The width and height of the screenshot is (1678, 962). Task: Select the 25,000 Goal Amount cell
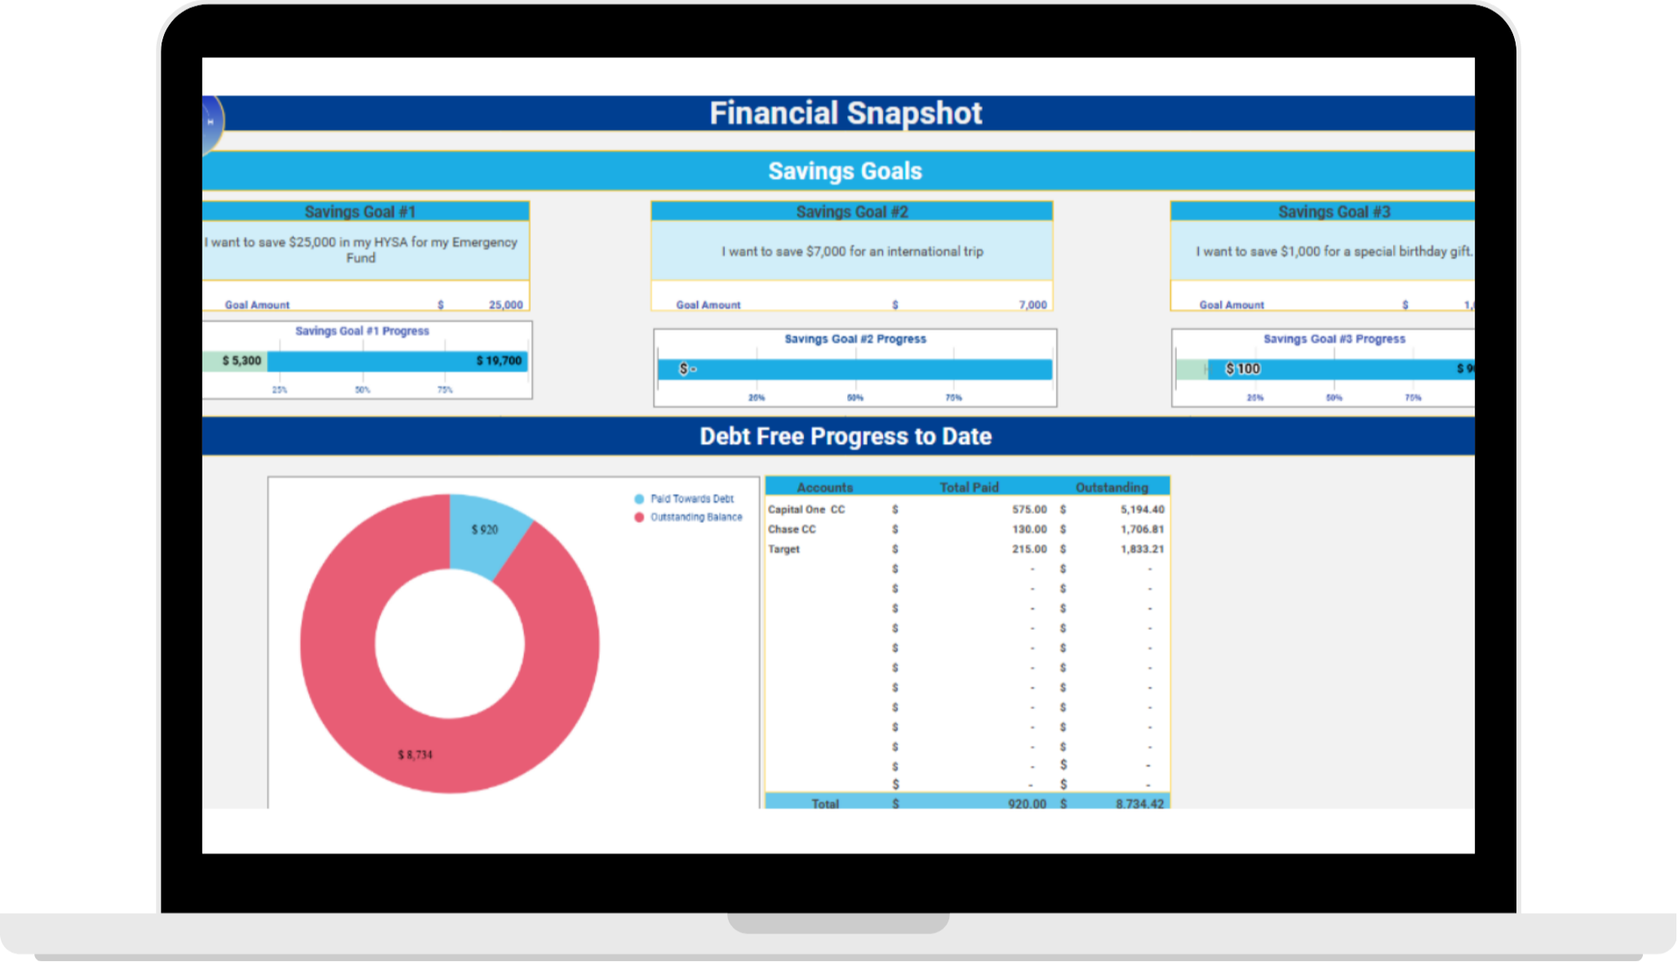point(505,305)
